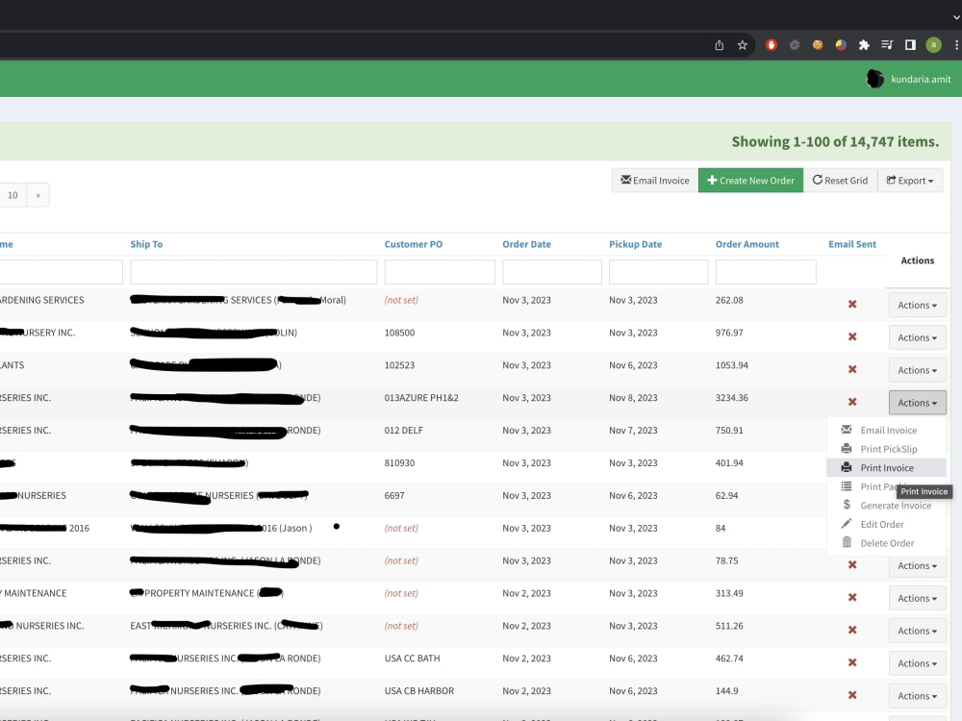The height and width of the screenshot is (721, 962).
Task: Open Actions dropdown for the 511.26 order
Action: pyautogui.click(x=917, y=631)
